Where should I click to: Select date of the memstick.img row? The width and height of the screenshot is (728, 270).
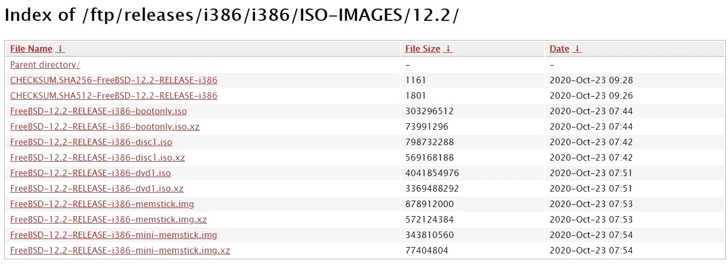tap(591, 204)
